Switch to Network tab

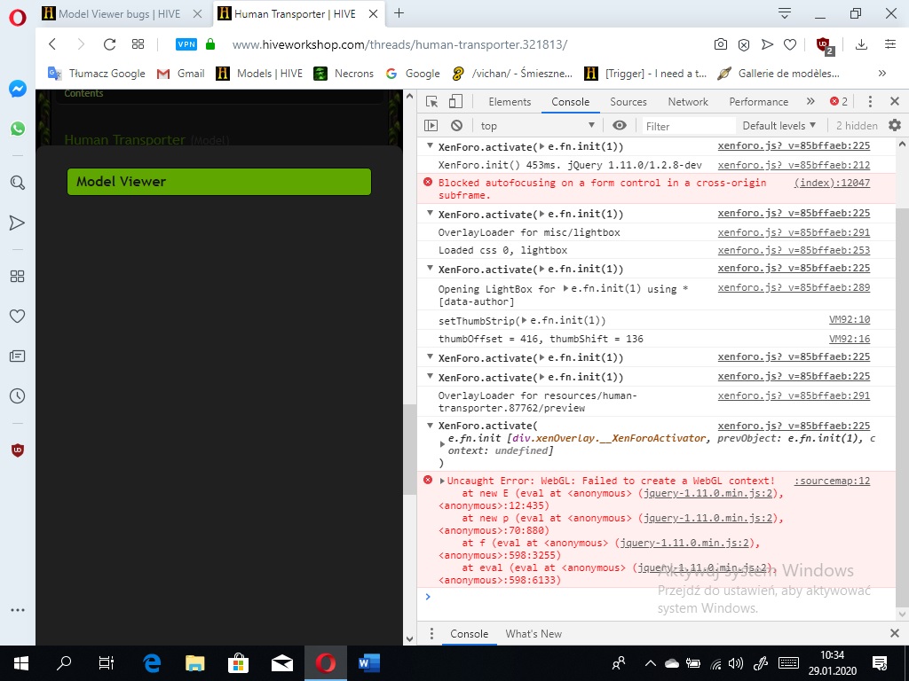pyautogui.click(x=688, y=101)
